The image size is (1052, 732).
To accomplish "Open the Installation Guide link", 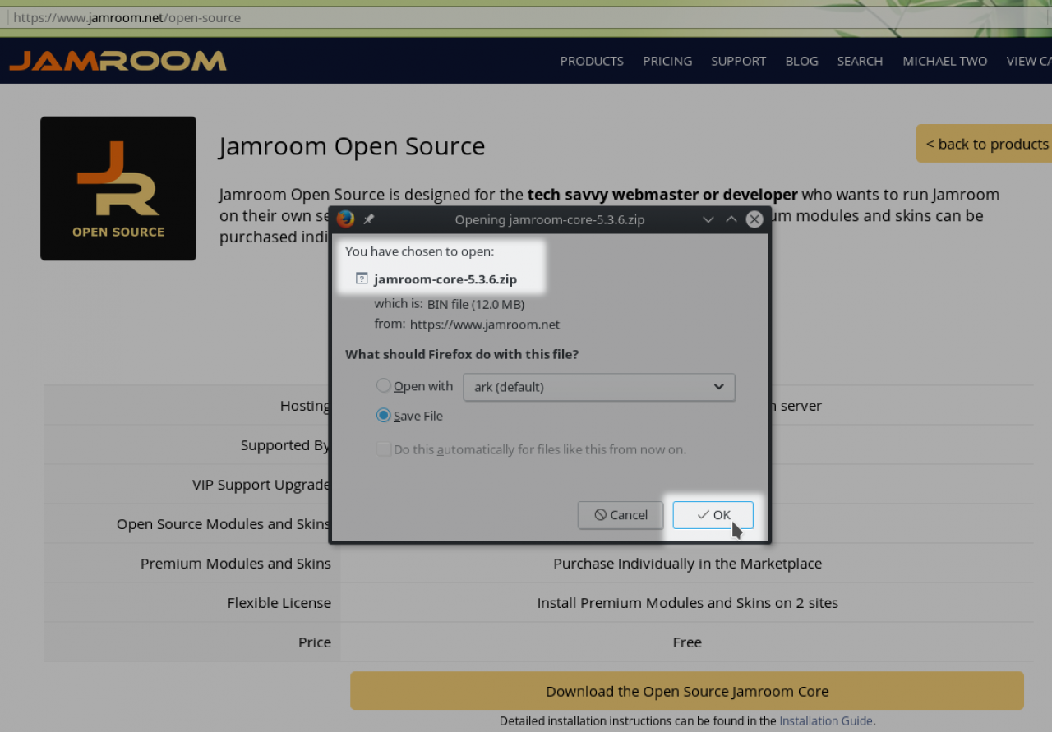I will tap(826, 720).
